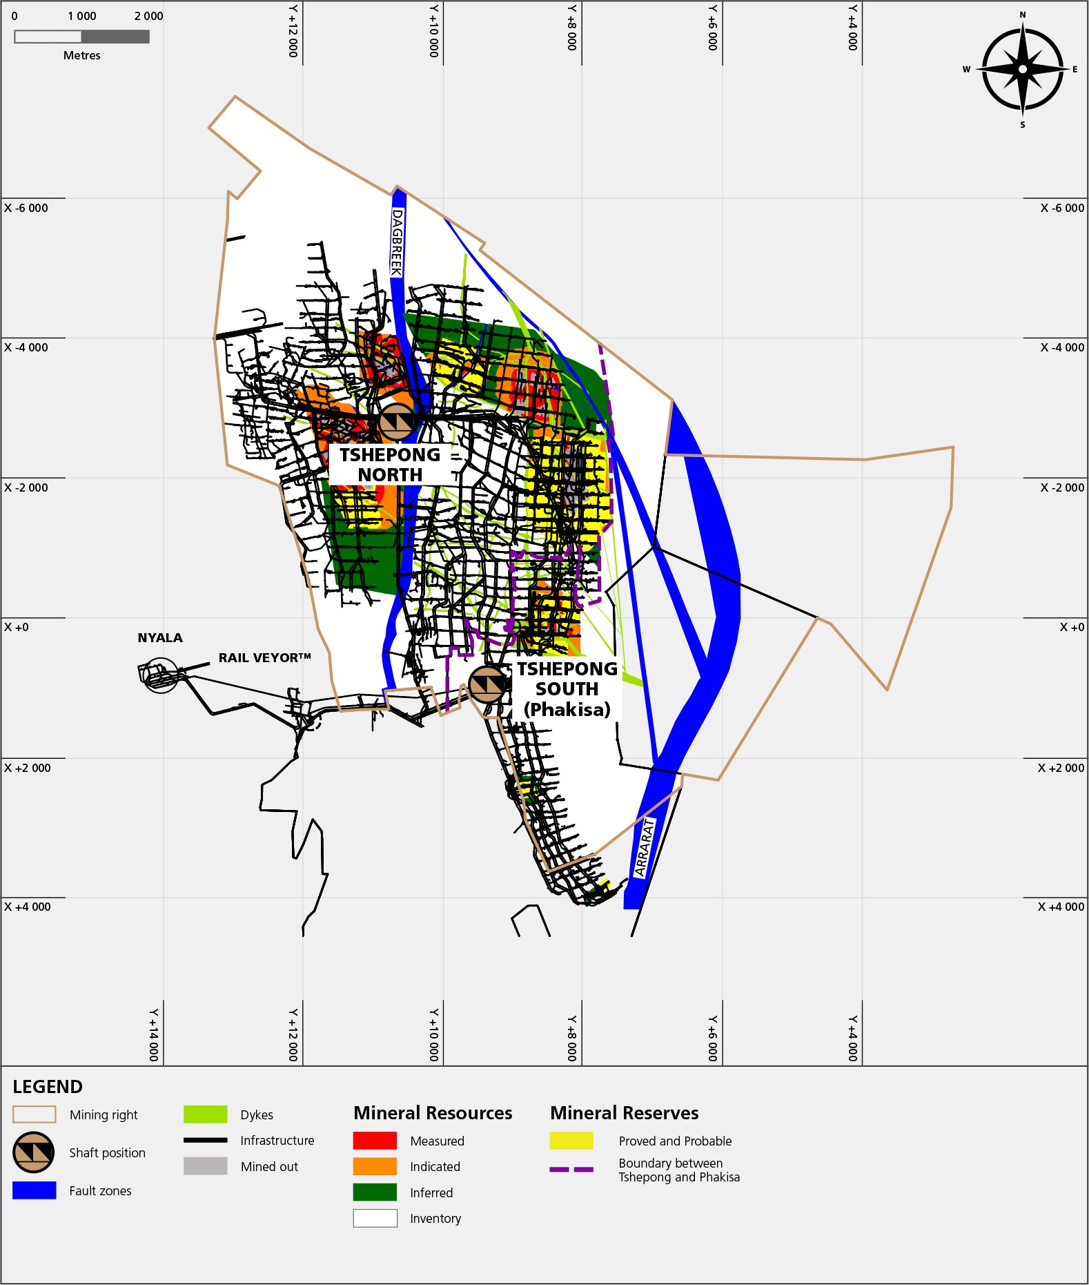Screen dimensions: 1089x1285
Task: Click the Mineral Reserves legend heading
Action: 625,1113
